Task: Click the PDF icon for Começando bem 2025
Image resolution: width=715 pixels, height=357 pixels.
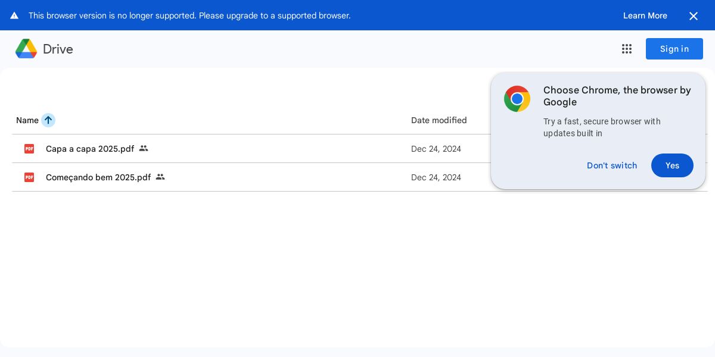Action: (x=29, y=177)
